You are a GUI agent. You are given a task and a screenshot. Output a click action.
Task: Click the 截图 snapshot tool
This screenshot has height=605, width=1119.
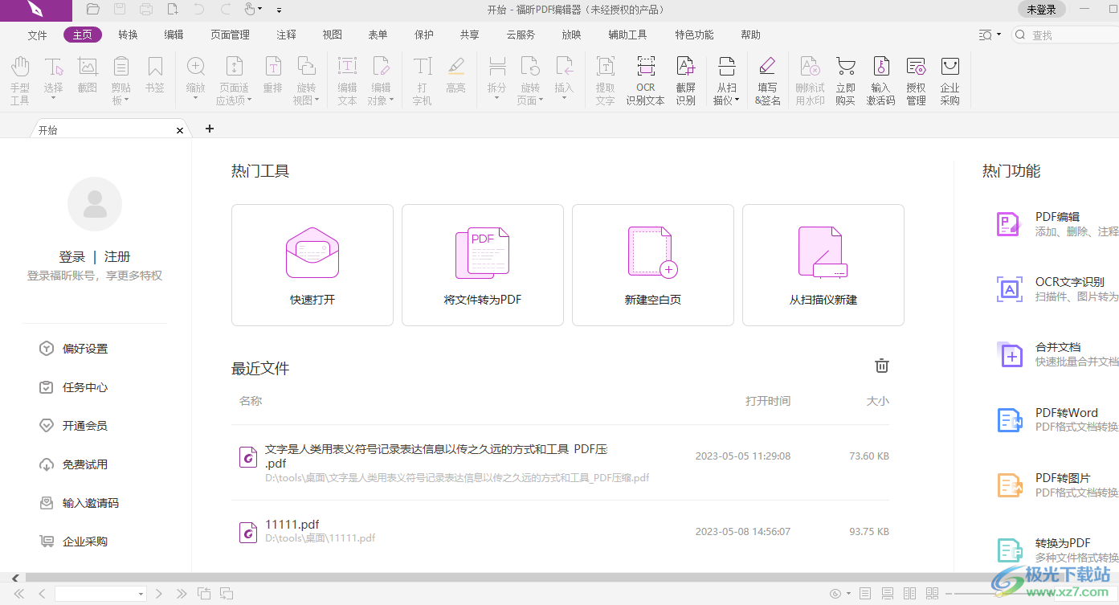point(87,75)
